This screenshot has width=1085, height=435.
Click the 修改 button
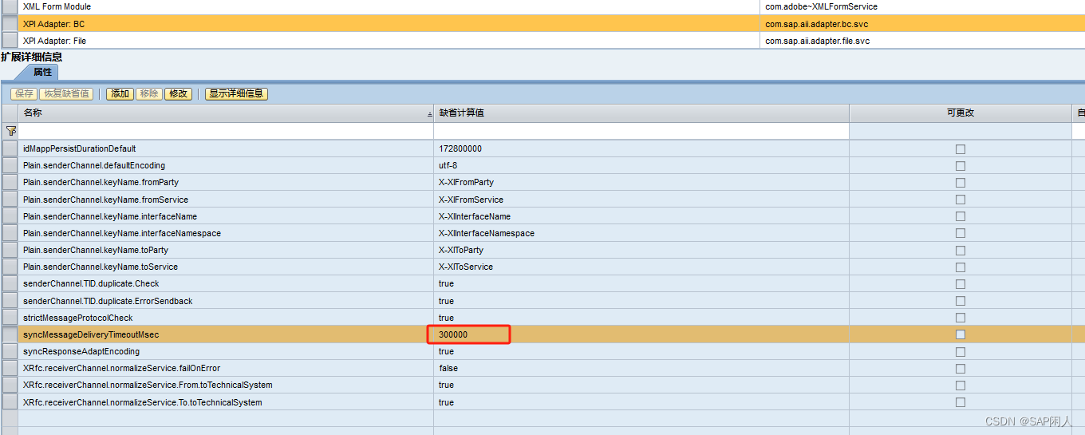pos(178,93)
